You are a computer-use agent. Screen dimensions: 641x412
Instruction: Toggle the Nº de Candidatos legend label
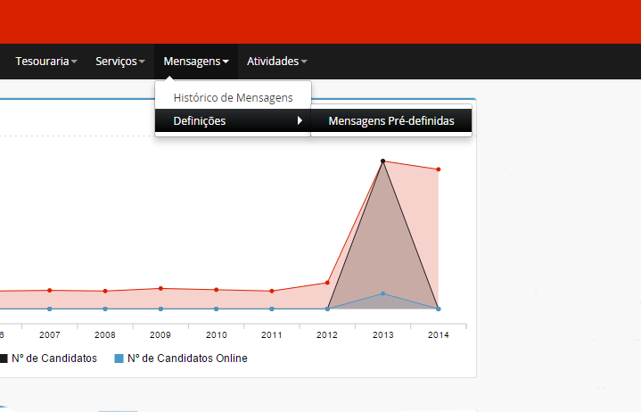click(54, 358)
